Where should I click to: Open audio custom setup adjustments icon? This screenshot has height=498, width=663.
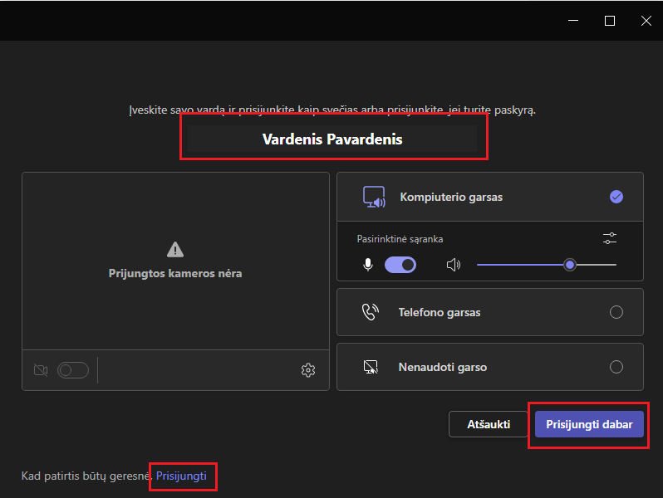(610, 238)
